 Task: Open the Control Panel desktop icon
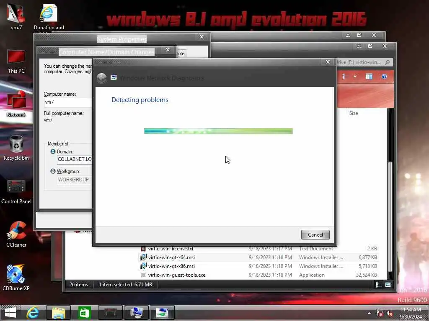16,191
